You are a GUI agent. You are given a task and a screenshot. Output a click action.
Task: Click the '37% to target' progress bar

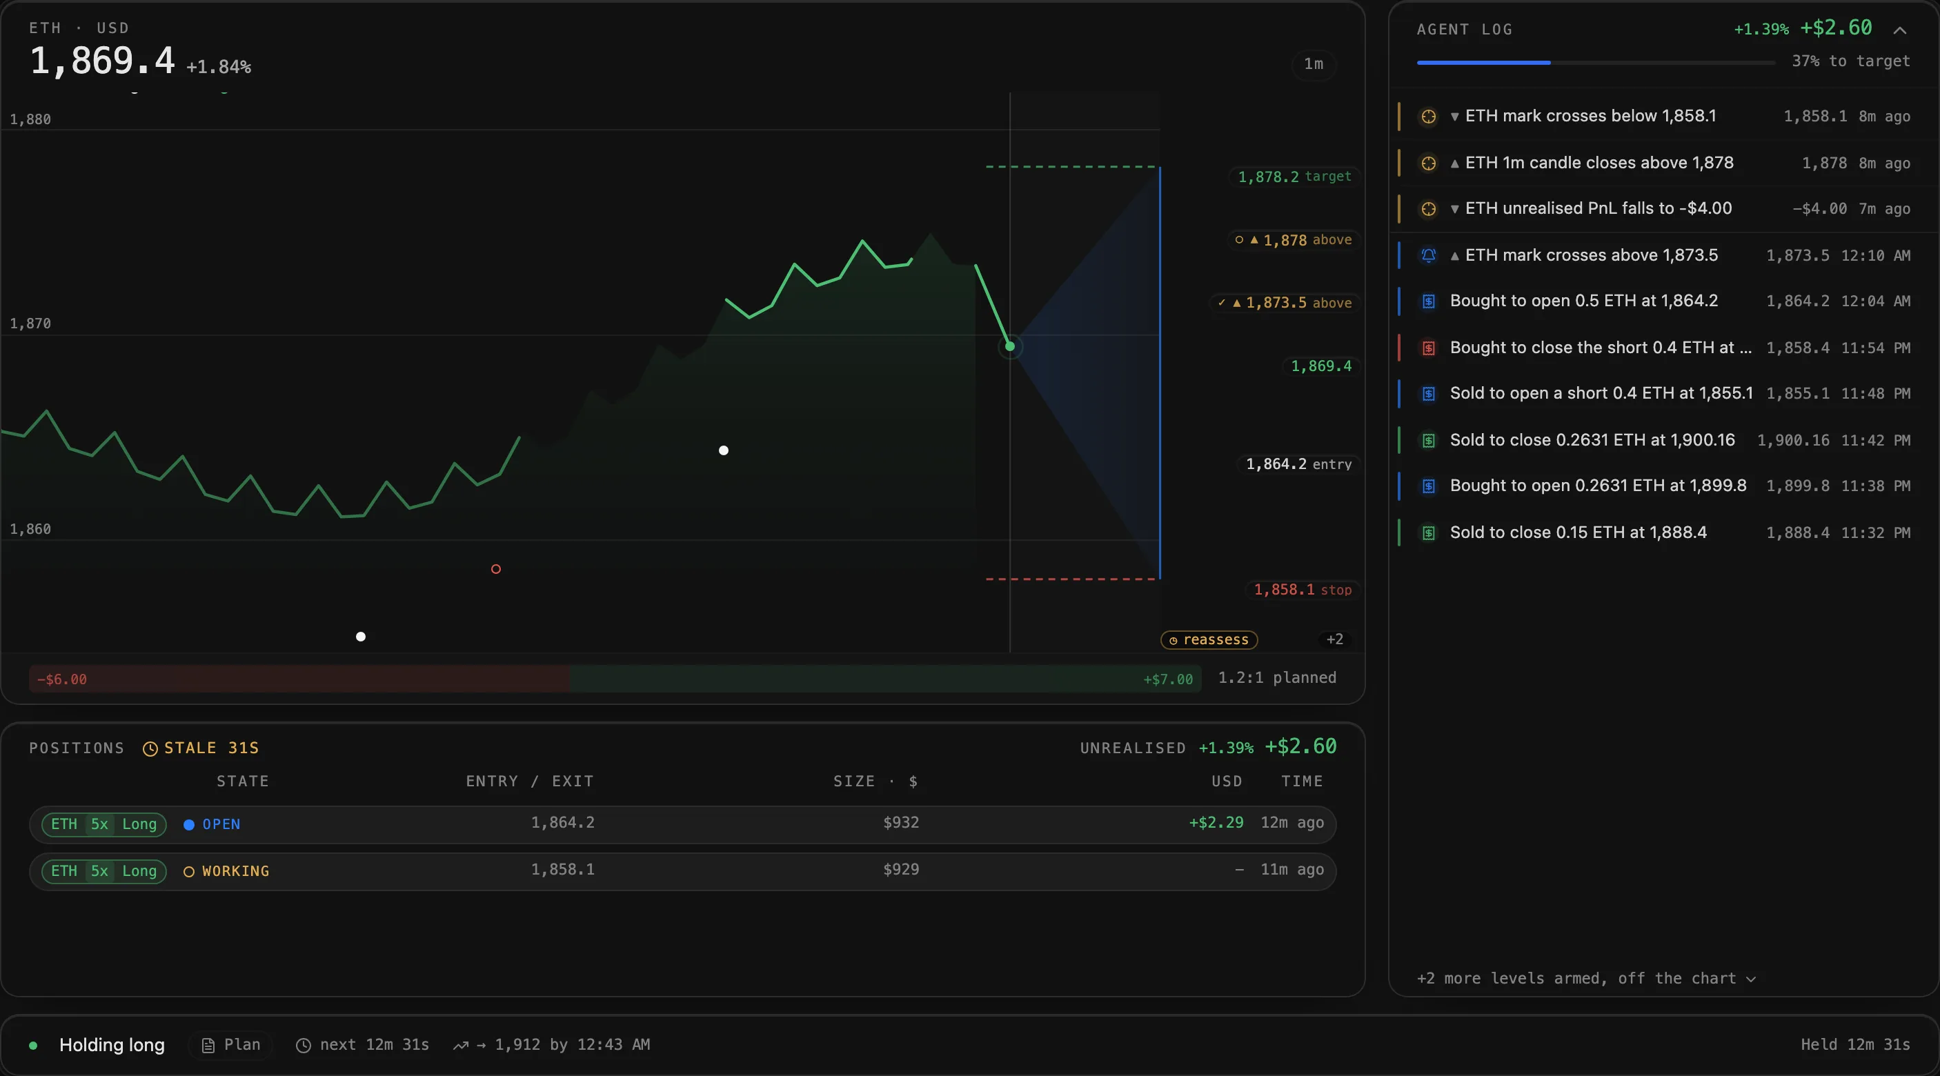click(x=1595, y=63)
